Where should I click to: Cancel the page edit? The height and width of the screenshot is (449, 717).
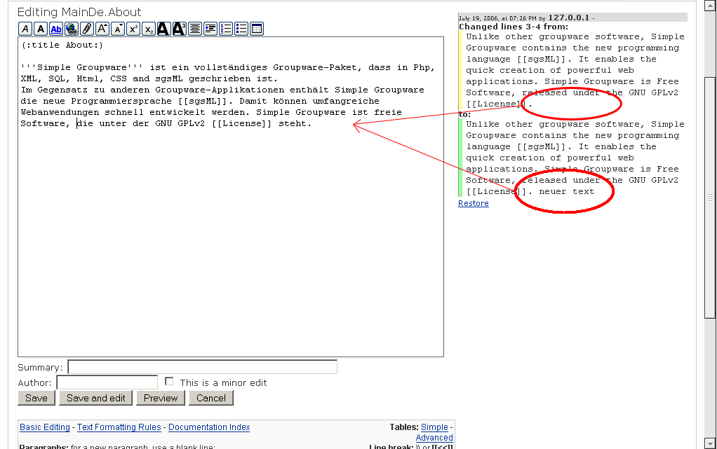point(211,398)
